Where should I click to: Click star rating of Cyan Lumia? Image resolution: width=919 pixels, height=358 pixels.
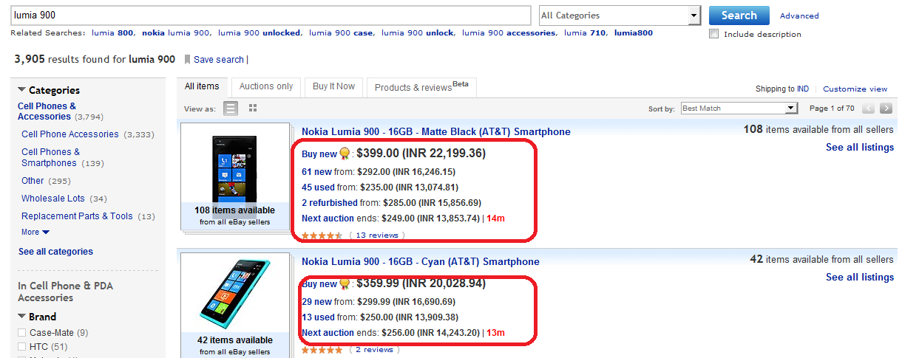[322, 350]
